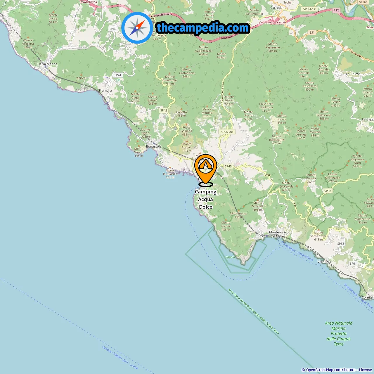Click Area Naturale Marina Protetta green label
This screenshot has width=374, height=374.
[x=339, y=333]
